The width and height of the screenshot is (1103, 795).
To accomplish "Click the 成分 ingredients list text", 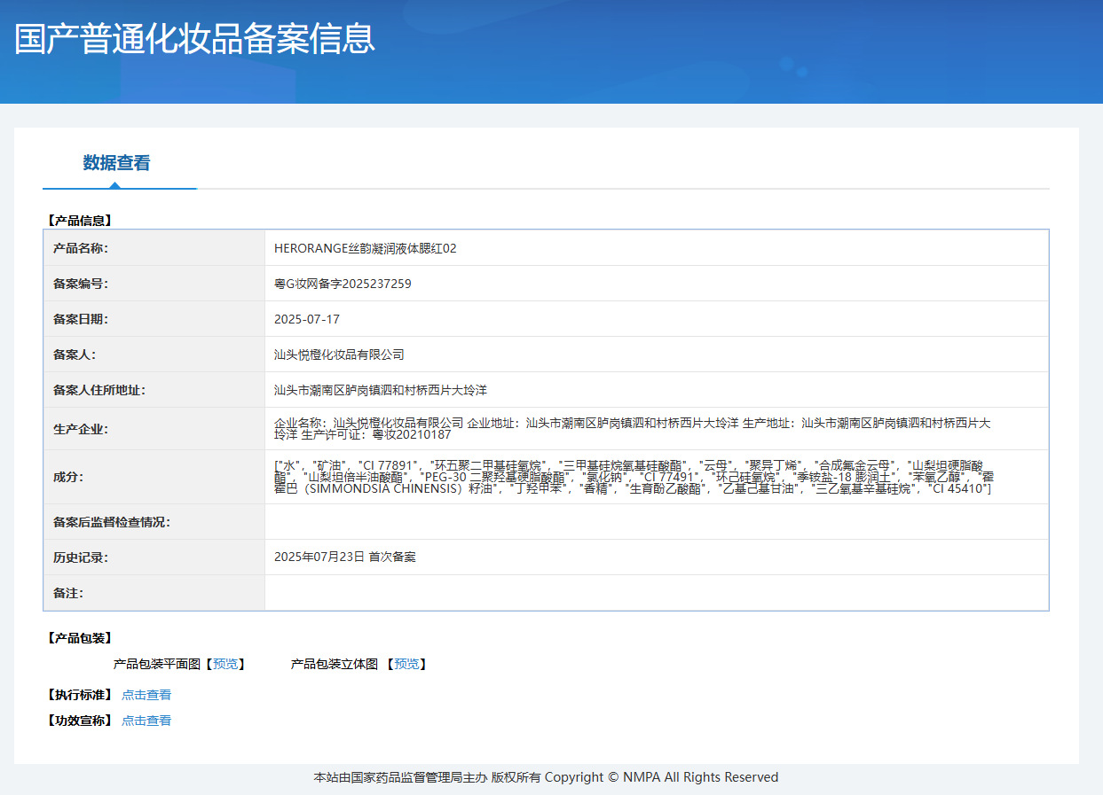I will click(x=634, y=477).
